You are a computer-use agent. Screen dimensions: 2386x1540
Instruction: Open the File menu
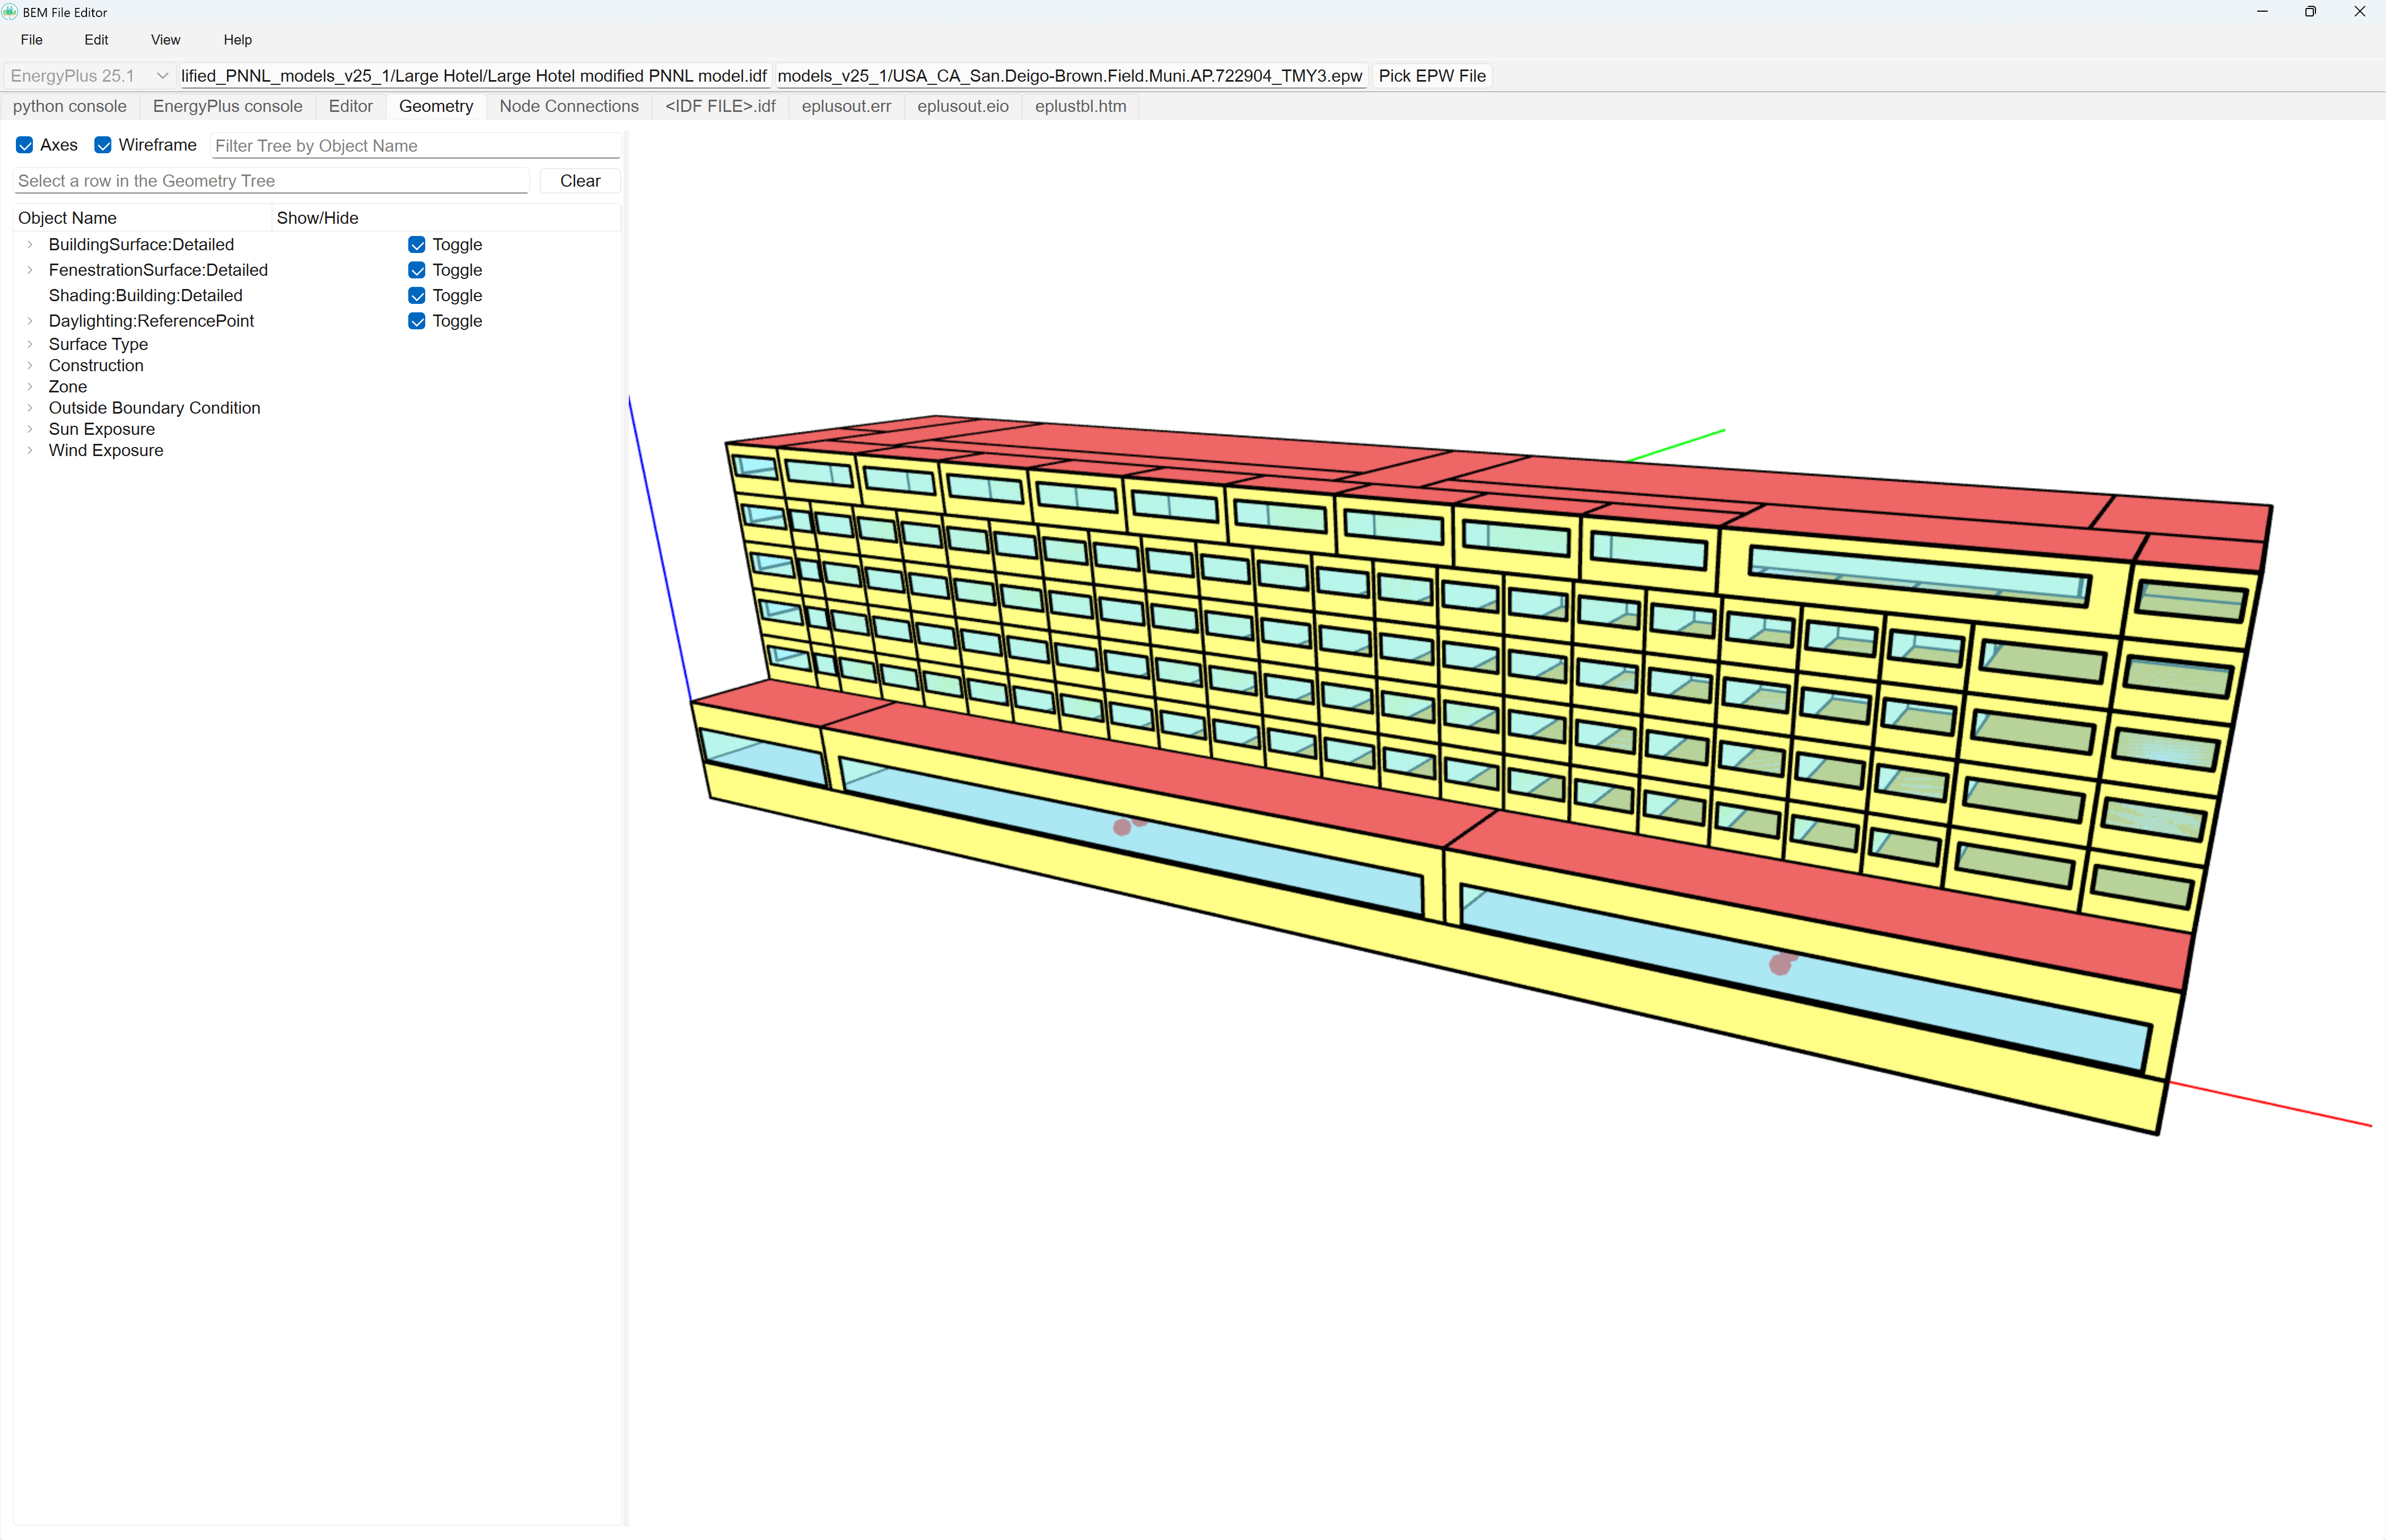[x=32, y=40]
